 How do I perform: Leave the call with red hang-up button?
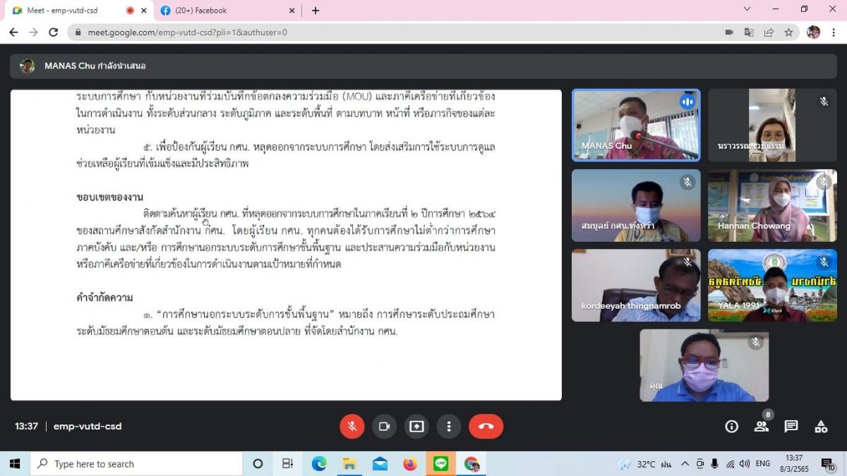(486, 426)
